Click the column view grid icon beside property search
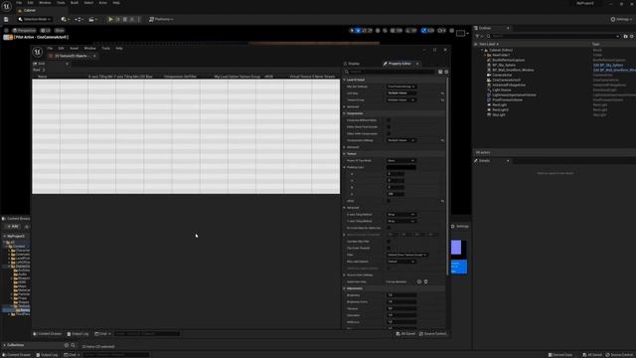Screen dimensions: 636x358 tap(440, 72)
